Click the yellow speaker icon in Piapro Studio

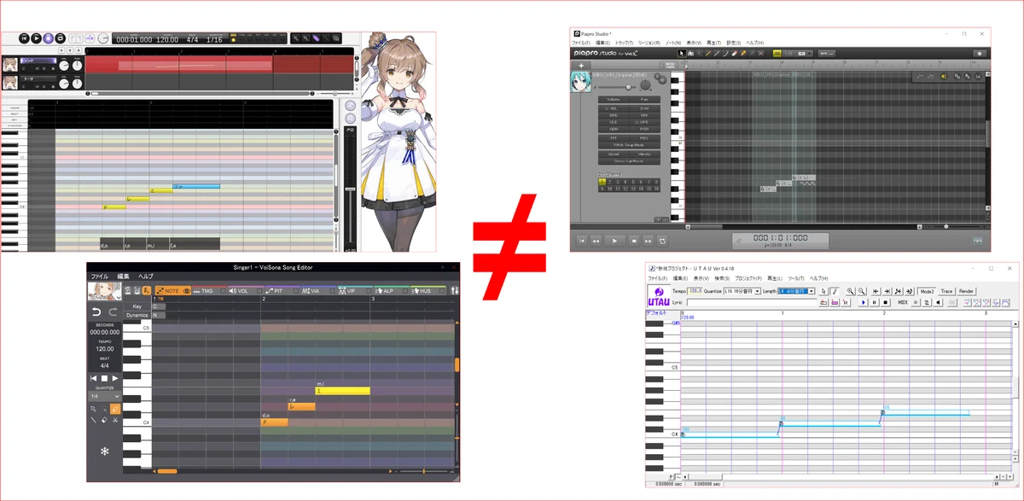(944, 77)
